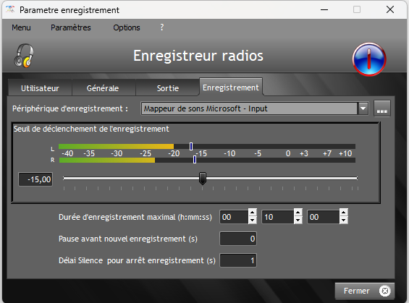This screenshot has width=409, height=303.
Task: Click the seconds field of max duration
Action: click(x=323, y=217)
